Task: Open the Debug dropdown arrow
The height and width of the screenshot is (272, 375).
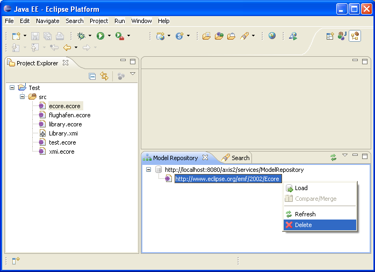Action: click(x=90, y=36)
